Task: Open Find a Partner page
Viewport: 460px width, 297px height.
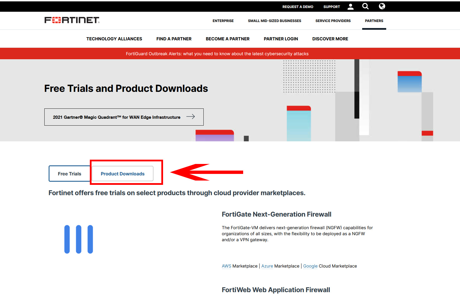Action: 174,39
